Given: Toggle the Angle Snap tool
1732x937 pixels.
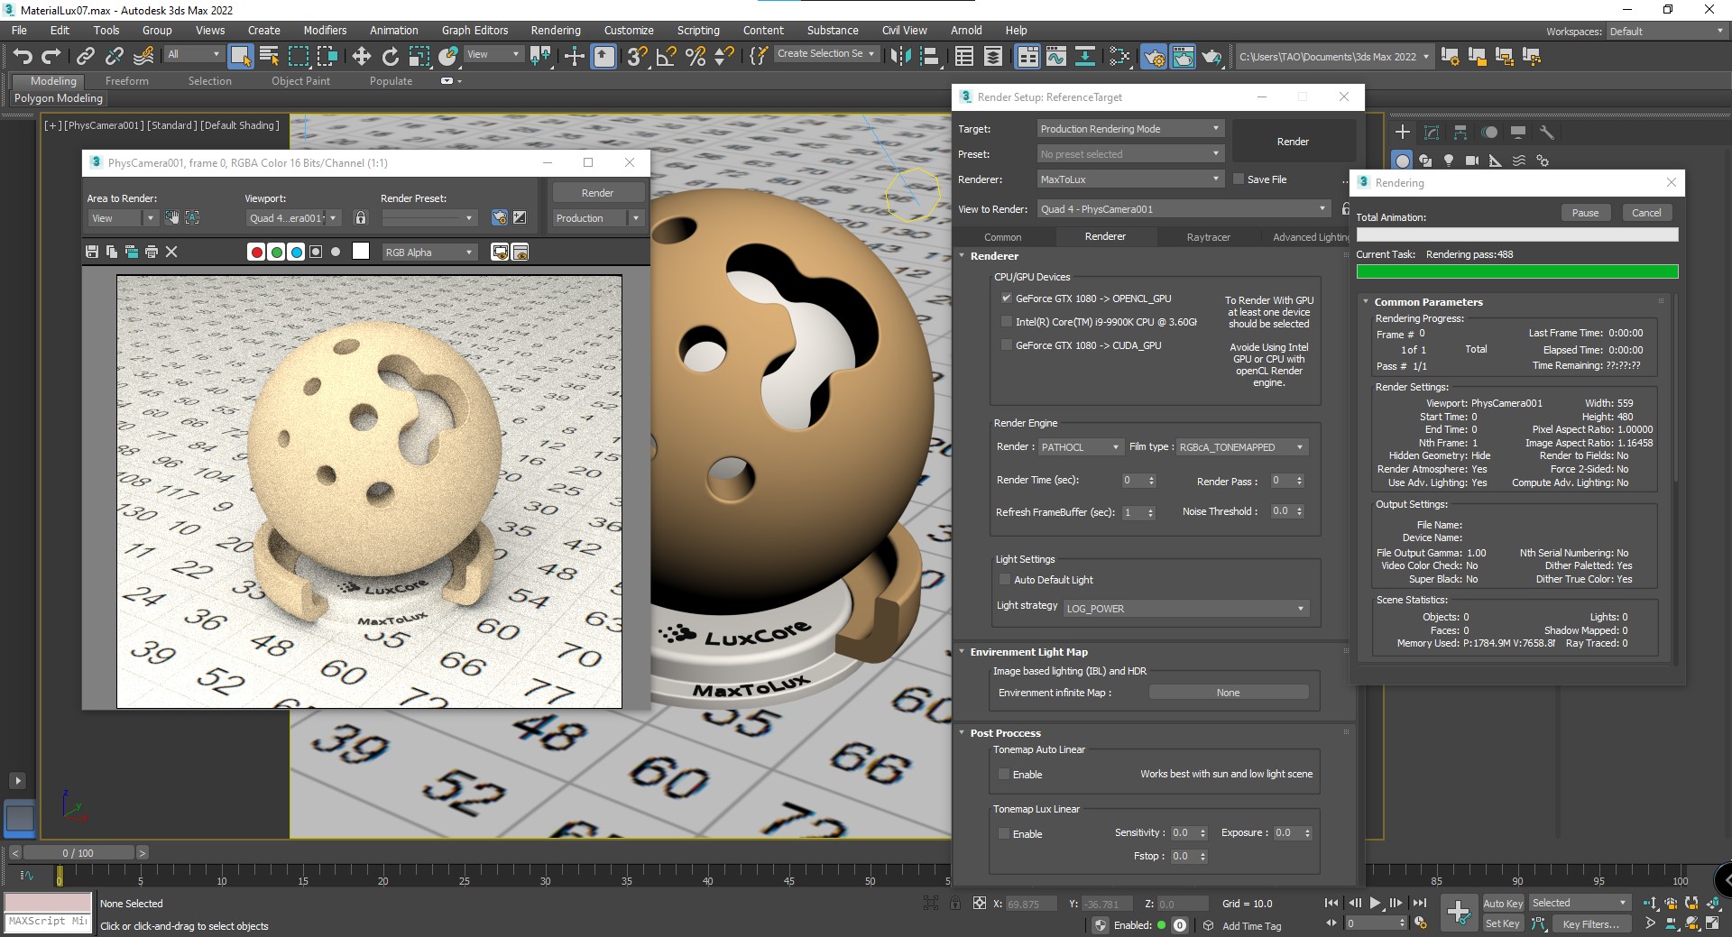Looking at the screenshot, I should tap(666, 57).
